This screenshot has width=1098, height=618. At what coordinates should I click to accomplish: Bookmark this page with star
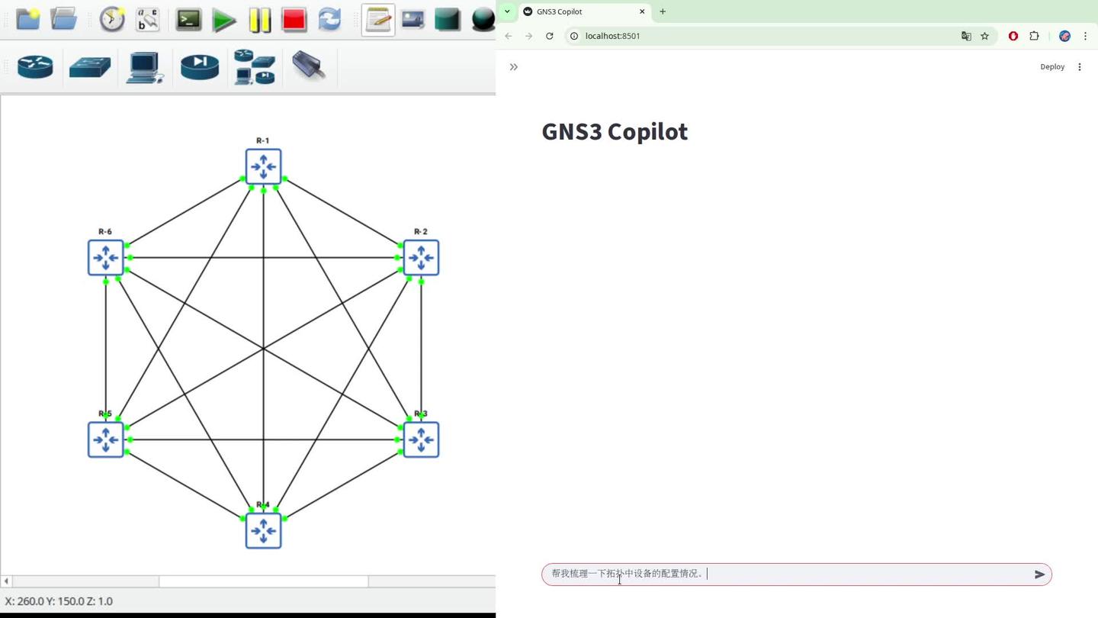pyautogui.click(x=984, y=36)
